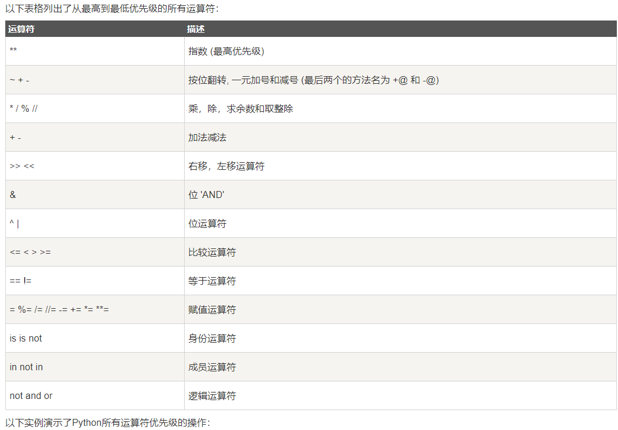Click '赋值运算符' description cell
Viewport: 618px width, 430px height.
click(x=400, y=309)
